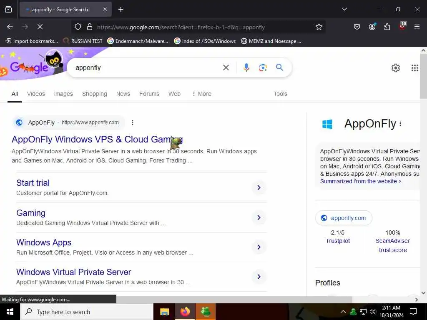Click the taskbar Type here to search box

coord(87,312)
